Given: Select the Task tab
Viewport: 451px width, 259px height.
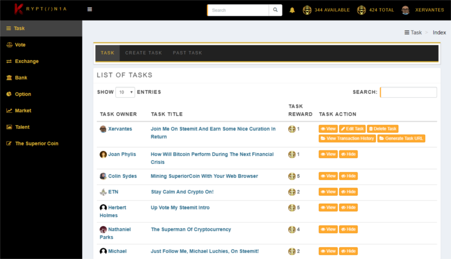Looking at the screenshot, I should pyautogui.click(x=107, y=53).
